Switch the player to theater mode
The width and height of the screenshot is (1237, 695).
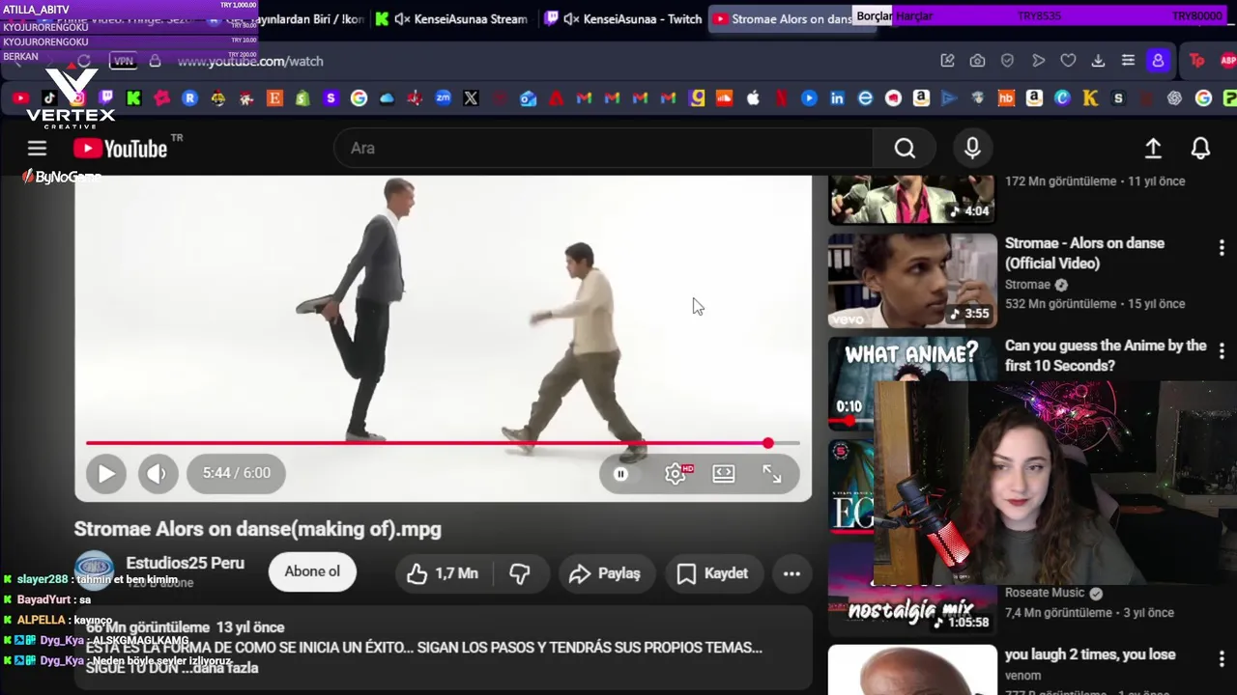[x=724, y=473]
